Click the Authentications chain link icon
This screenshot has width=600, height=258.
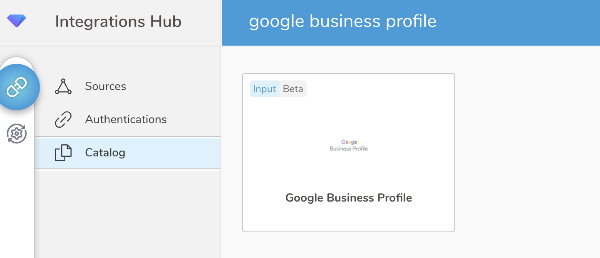click(63, 119)
